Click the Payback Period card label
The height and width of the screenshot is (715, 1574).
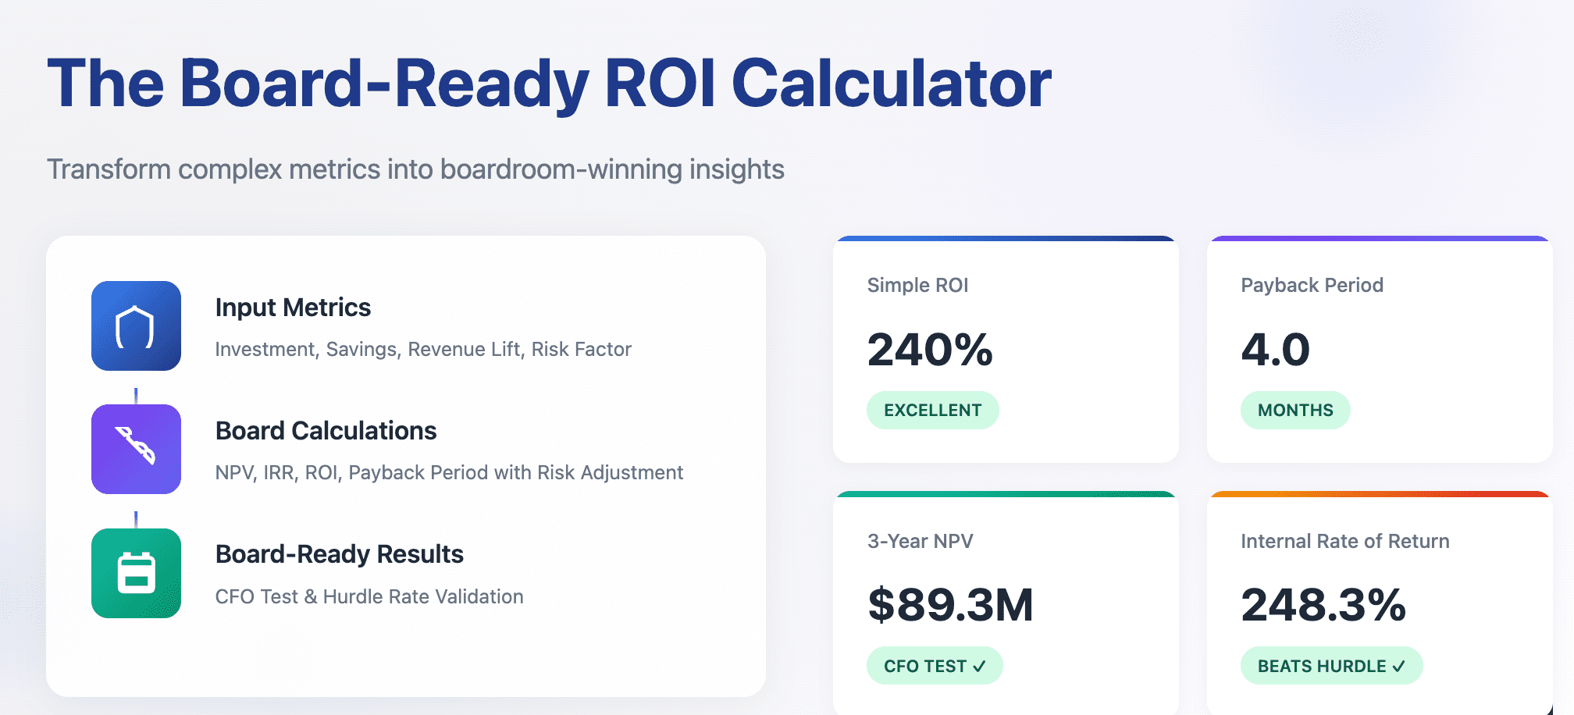pyautogui.click(x=1312, y=285)
